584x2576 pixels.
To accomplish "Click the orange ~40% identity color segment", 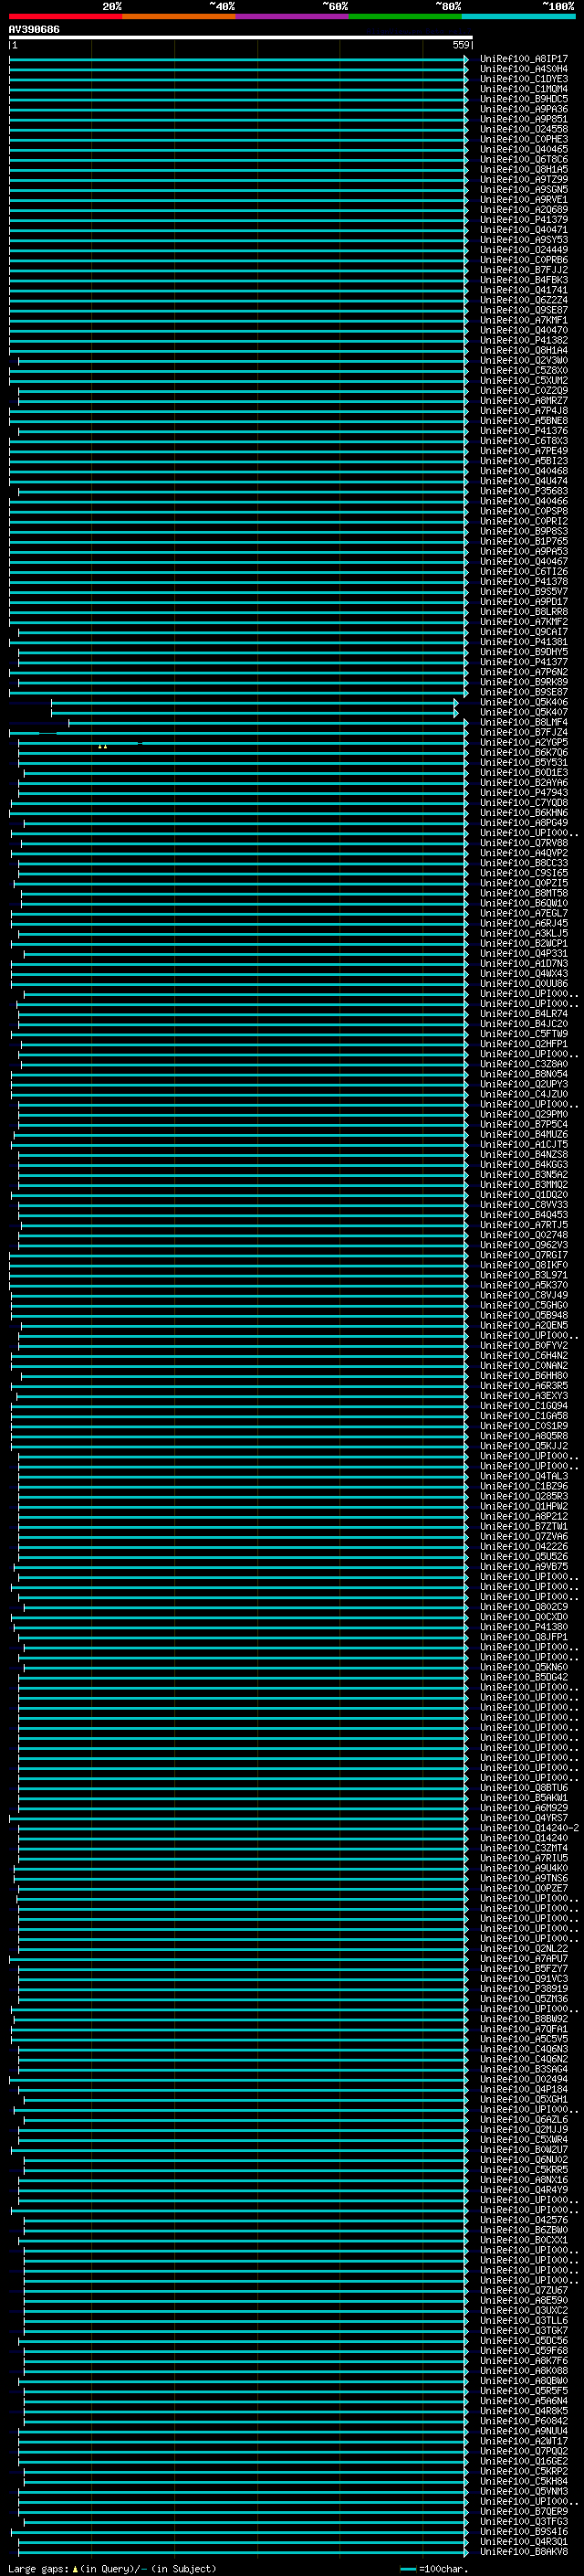I will click(179, 16).
